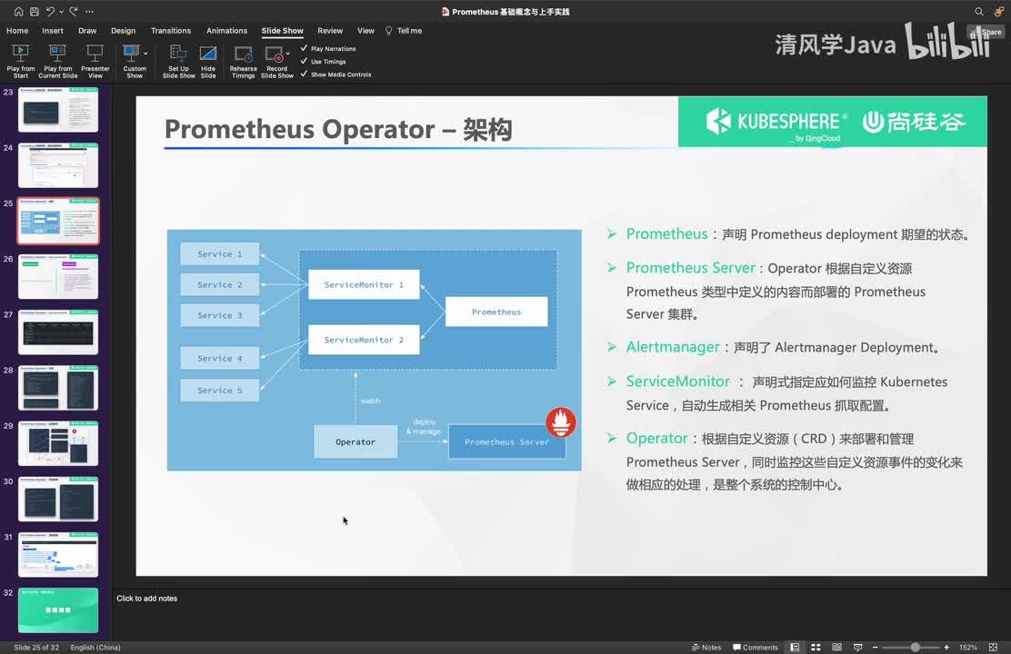Open the Undo history dropdown arrow
The width and height of the screenshot is (1011, 654).
(61, 12)
